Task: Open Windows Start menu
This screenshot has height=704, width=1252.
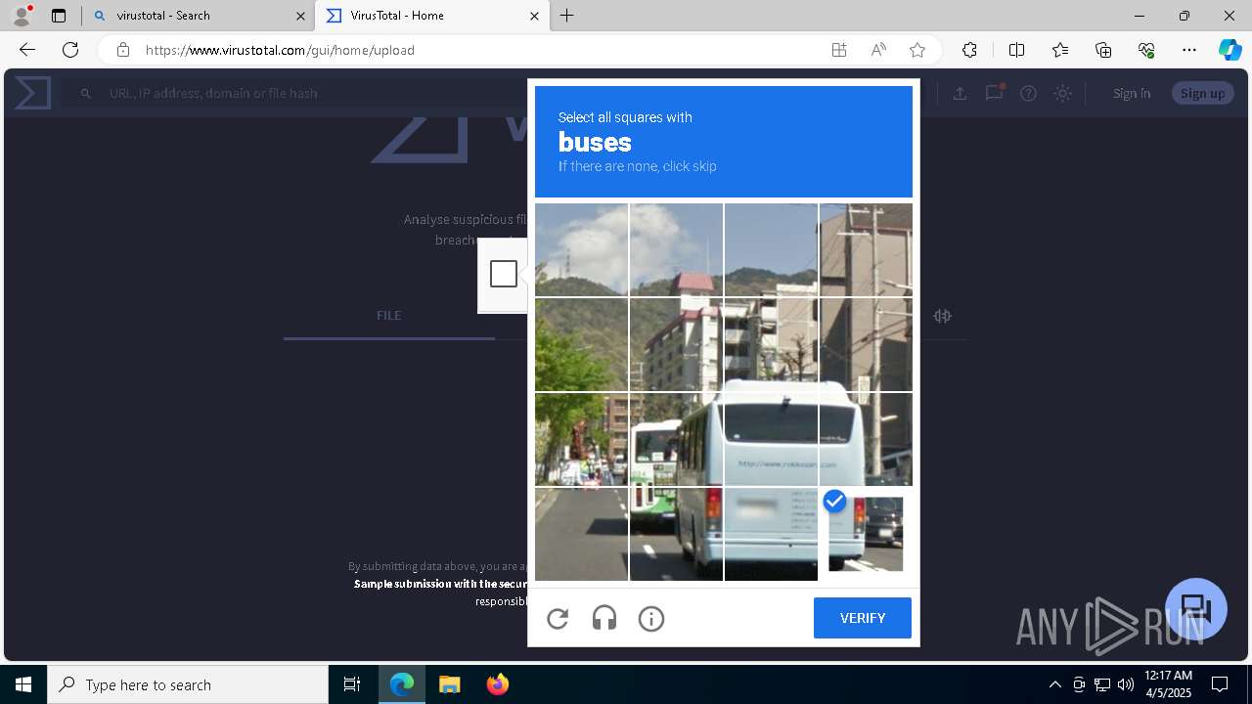Action: coord(23,684)
